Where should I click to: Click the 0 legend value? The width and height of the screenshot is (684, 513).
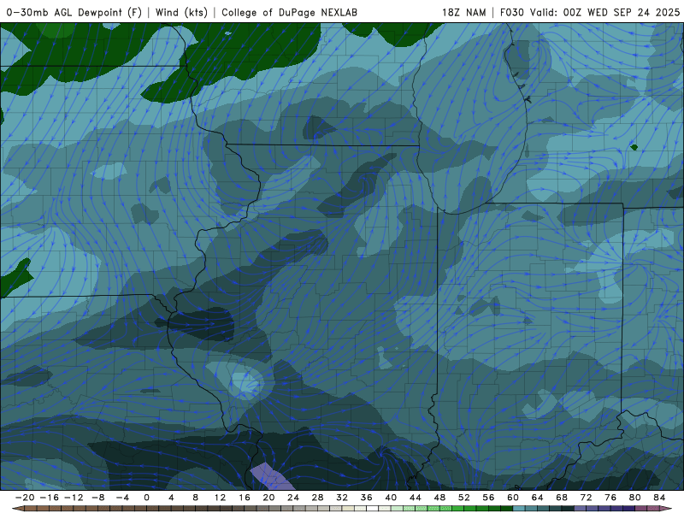click(146, 498)
